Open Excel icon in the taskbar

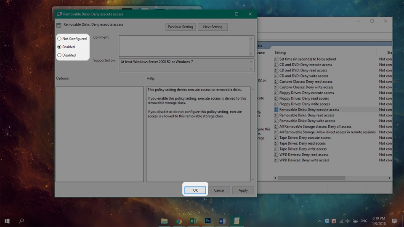pos(193,221)
